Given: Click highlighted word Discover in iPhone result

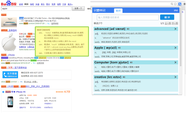Looking at the screenshot, I should (5, 58).
